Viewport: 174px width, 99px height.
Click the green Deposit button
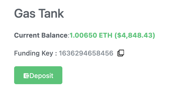tap(38, 75)
